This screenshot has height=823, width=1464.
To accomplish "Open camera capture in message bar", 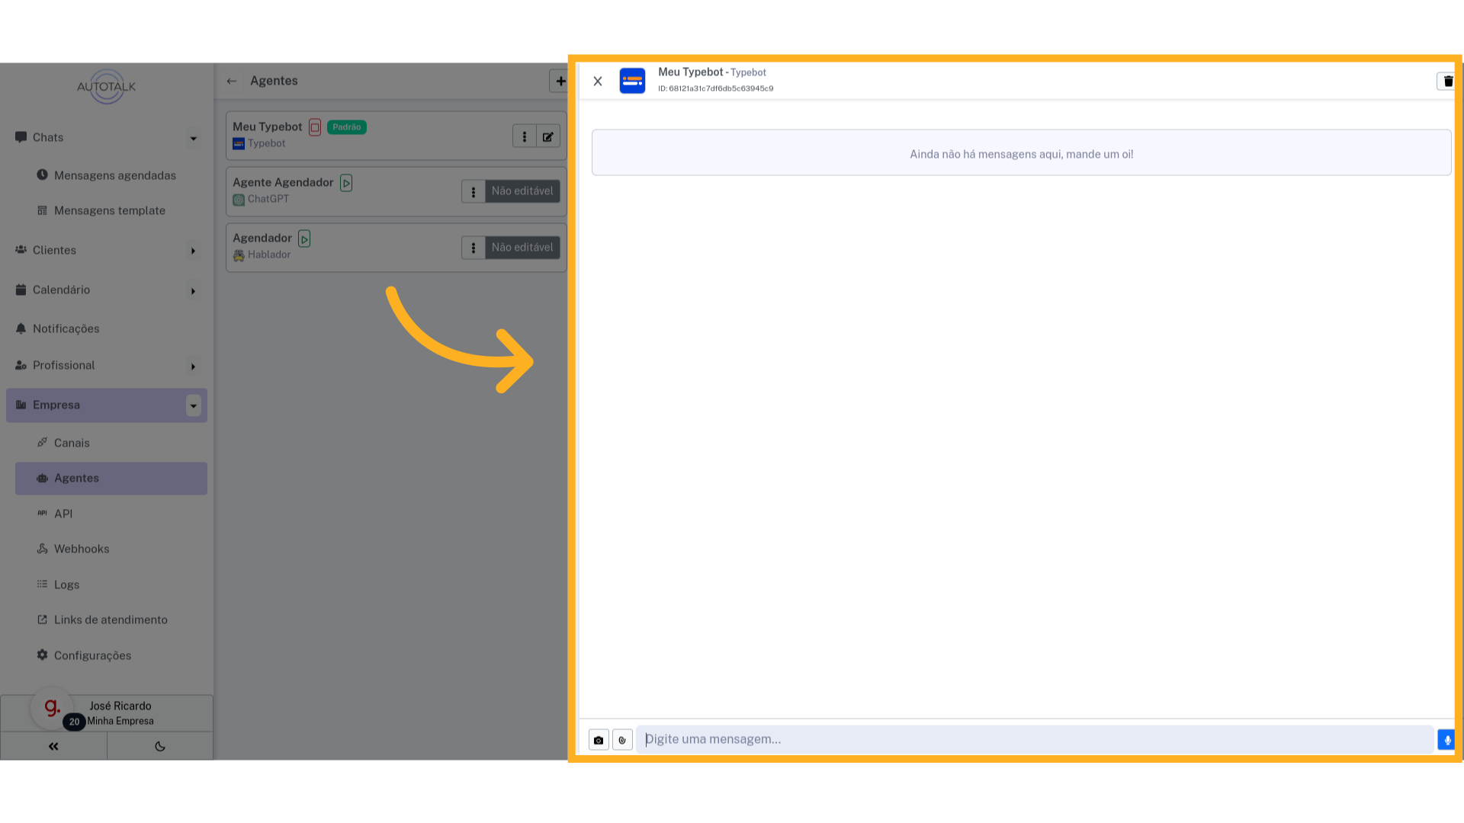I will [599, 740].
